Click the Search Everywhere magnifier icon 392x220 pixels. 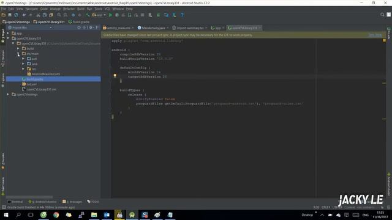(382, 15)
